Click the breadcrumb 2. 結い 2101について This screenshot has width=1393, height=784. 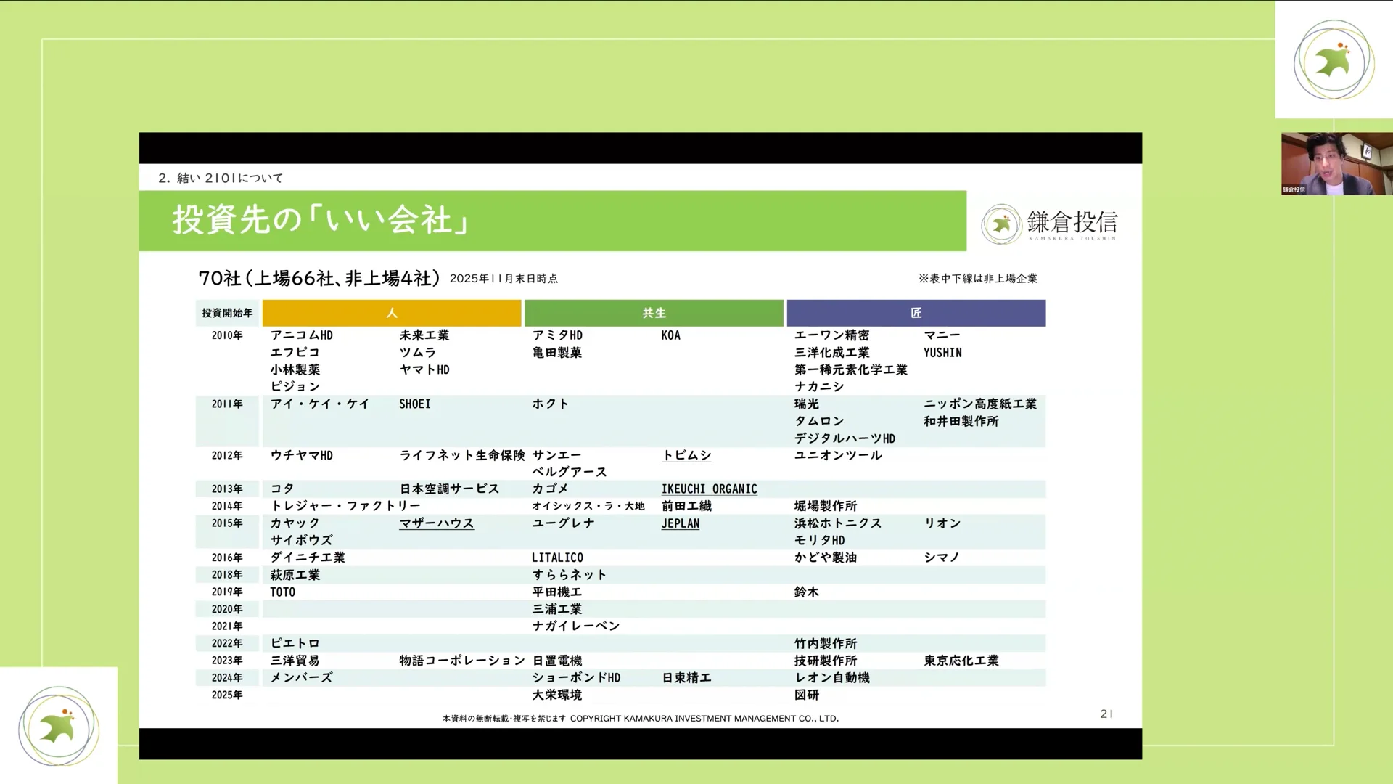(x=221, y=178)
